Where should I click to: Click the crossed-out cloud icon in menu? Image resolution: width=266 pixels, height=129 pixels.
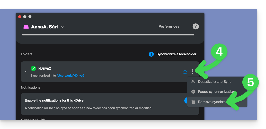(193, 82)
